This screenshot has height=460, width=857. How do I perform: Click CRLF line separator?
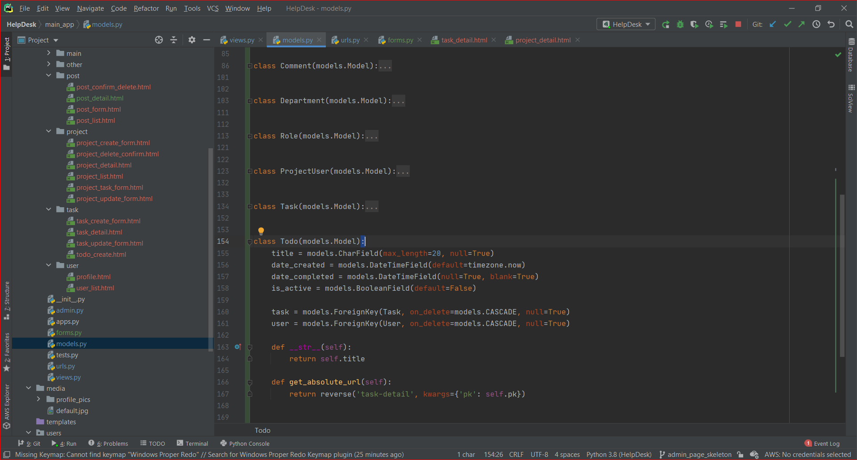(516, 455)
